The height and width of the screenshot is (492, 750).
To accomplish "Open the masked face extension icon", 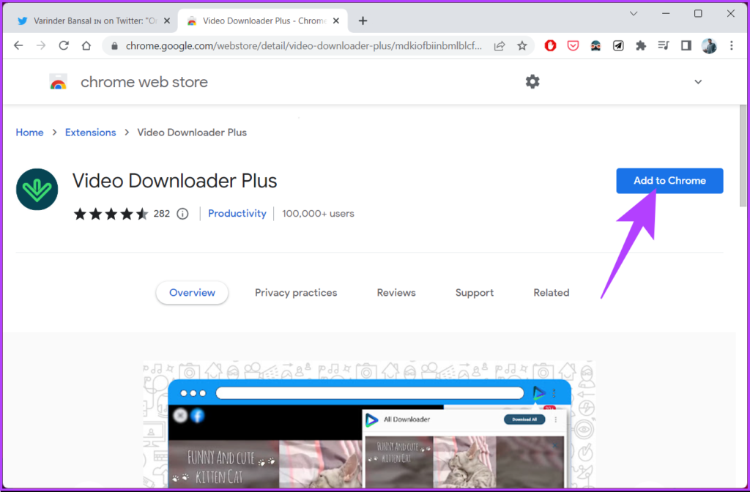I will tap(595, 46).
